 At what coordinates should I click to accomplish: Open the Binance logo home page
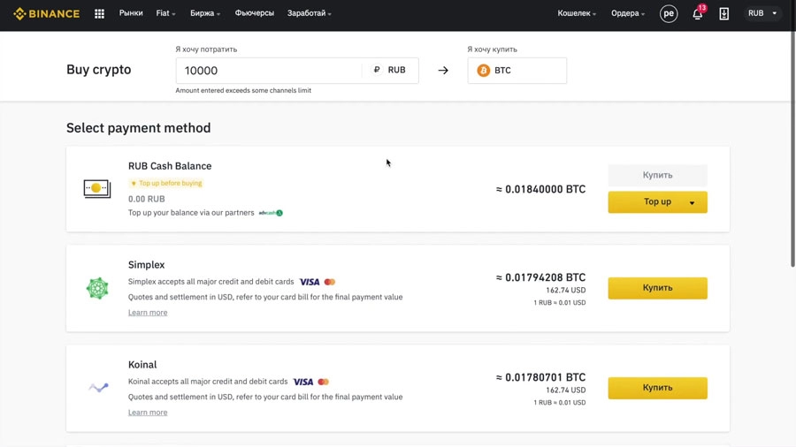[x=46, y=13]
